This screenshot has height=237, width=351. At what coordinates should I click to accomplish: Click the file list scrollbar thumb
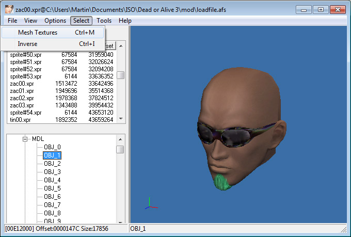[121, 75]
